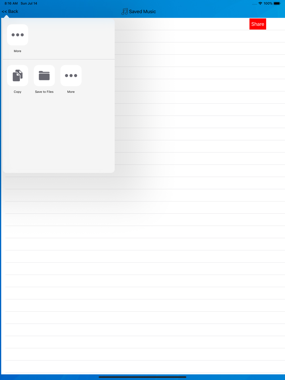Open More apps icon above the divider
Viewport: 285px width, 380px height.
[17, 35]
